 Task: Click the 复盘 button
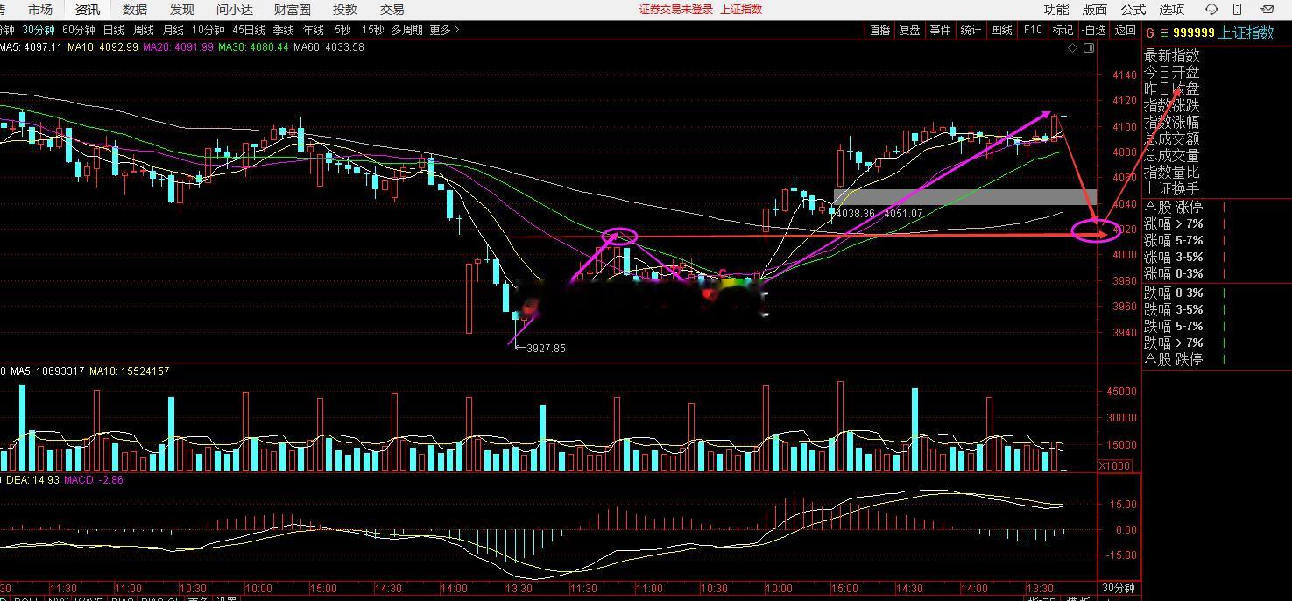coord(910,30)
